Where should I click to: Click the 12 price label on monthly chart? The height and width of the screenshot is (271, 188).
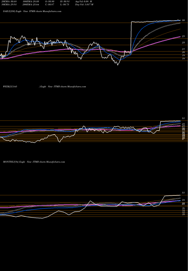pyautogui.click(x=183, y=212)
